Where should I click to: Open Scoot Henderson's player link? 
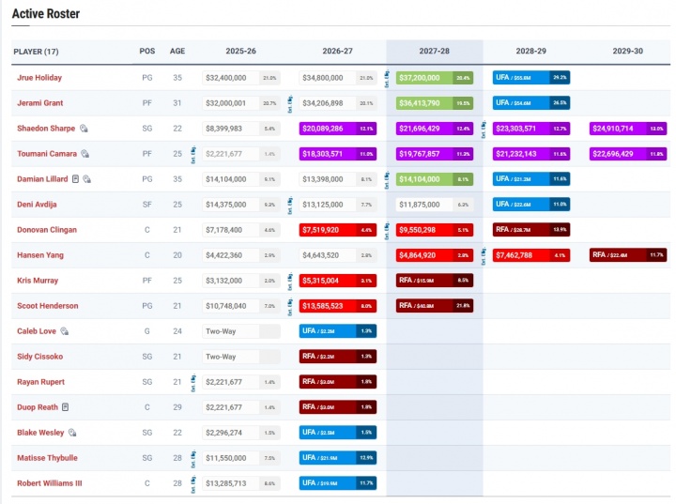click(47, 306)
